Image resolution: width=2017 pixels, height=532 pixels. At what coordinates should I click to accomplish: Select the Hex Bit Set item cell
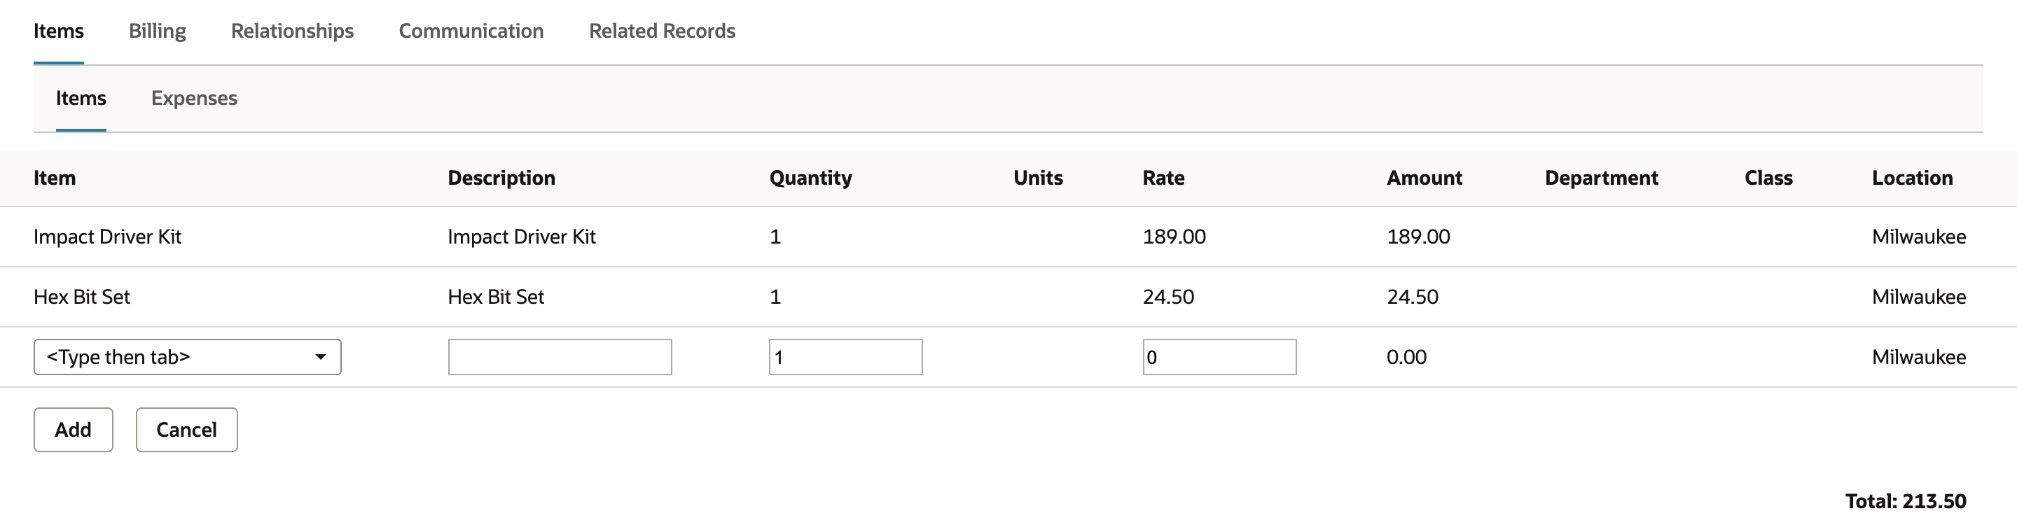pos(81,297)
